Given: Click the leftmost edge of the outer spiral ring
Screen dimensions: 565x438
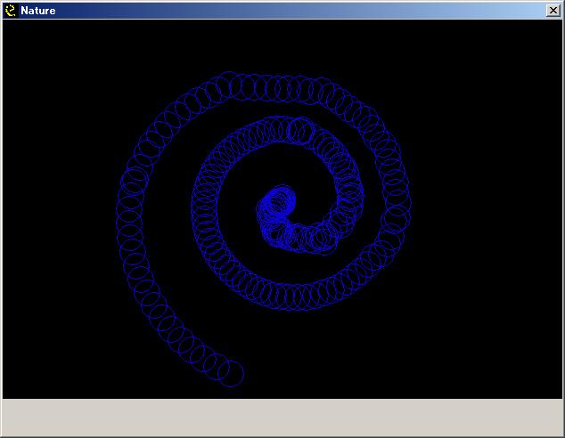Looking at the screenshot, I should pyautogui.click(x=129, y=214).
